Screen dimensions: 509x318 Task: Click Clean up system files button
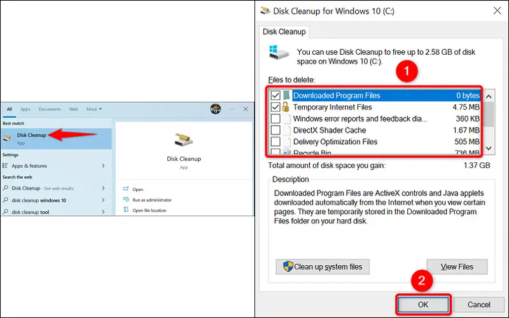tap(323, 266)
